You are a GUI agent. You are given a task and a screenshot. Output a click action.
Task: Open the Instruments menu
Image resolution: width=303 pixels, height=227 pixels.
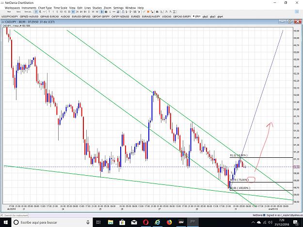[x=29, y=8]
